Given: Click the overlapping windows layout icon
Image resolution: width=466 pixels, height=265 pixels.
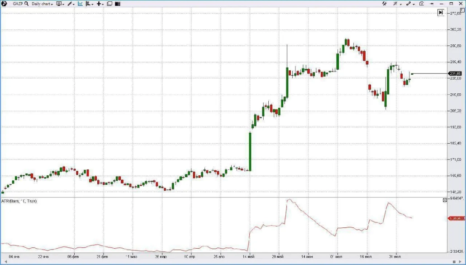Looking at the screenshot, I should tap(109, 4).
